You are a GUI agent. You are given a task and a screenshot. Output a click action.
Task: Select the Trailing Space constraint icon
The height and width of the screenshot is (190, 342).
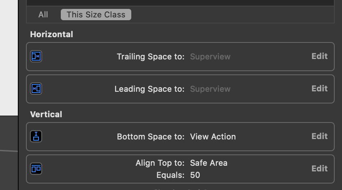pyautogui.click(x=36, y=56)
